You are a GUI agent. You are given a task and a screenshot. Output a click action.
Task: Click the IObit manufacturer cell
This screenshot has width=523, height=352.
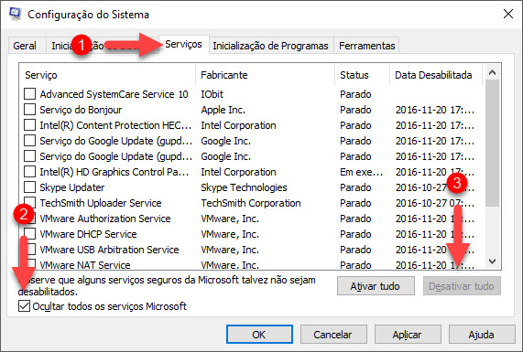click(212, 94)
